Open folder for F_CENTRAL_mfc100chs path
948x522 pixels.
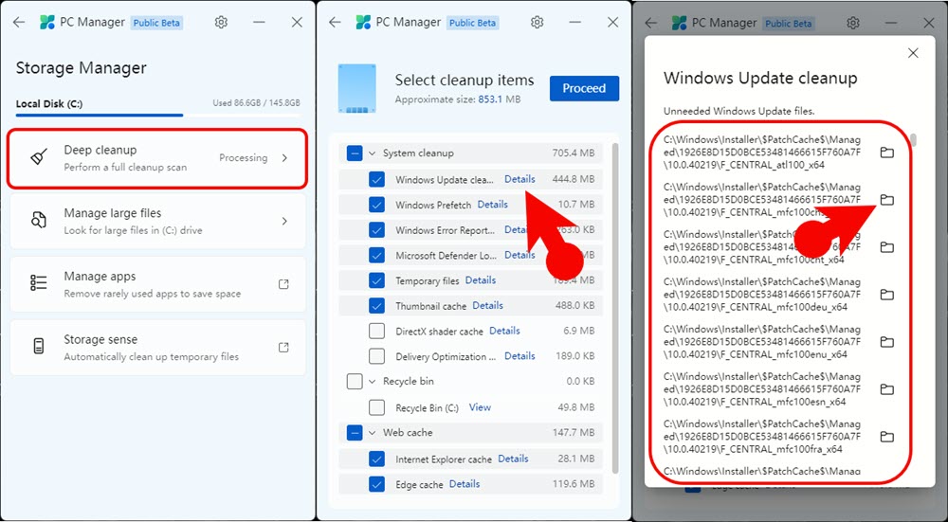(x=887, y=199)
